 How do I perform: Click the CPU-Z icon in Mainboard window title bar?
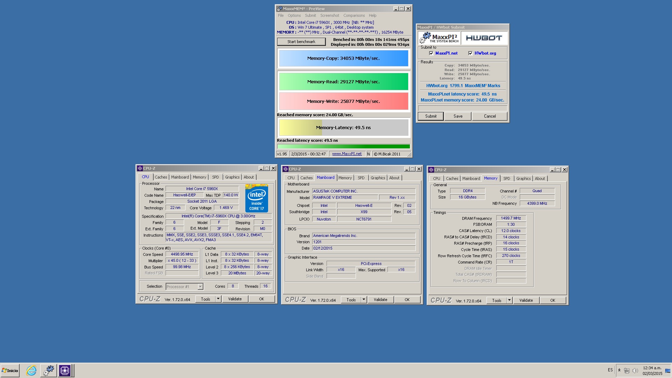coord(286,169)
